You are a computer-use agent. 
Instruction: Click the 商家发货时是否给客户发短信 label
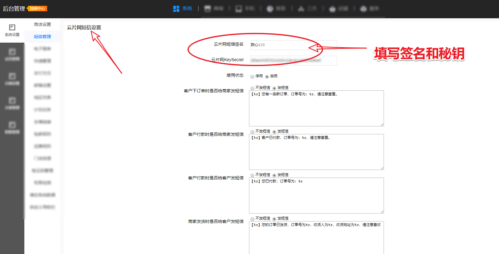pos(216,221)
